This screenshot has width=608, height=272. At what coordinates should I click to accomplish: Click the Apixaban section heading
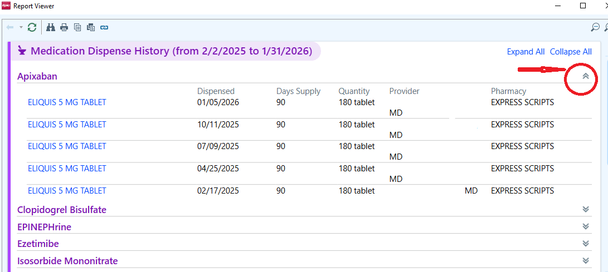pyautogui.click(x=37, y=76)
